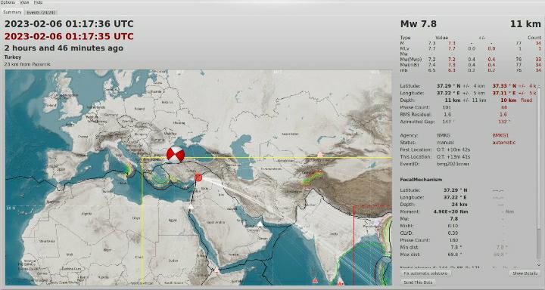The image size is (545, 290).
Task: Select the red epicenter marker in Turkey
Action: [x=198, y=177]
